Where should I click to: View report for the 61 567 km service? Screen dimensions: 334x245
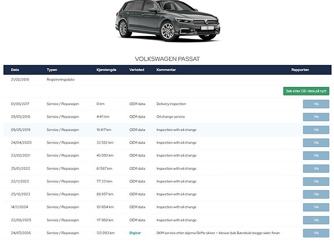(x=316, y=169)
